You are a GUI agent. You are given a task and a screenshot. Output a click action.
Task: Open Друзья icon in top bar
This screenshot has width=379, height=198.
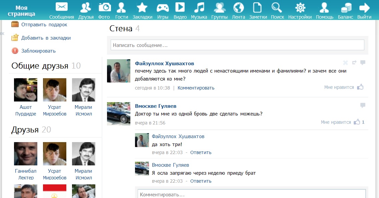click(86, 7)
